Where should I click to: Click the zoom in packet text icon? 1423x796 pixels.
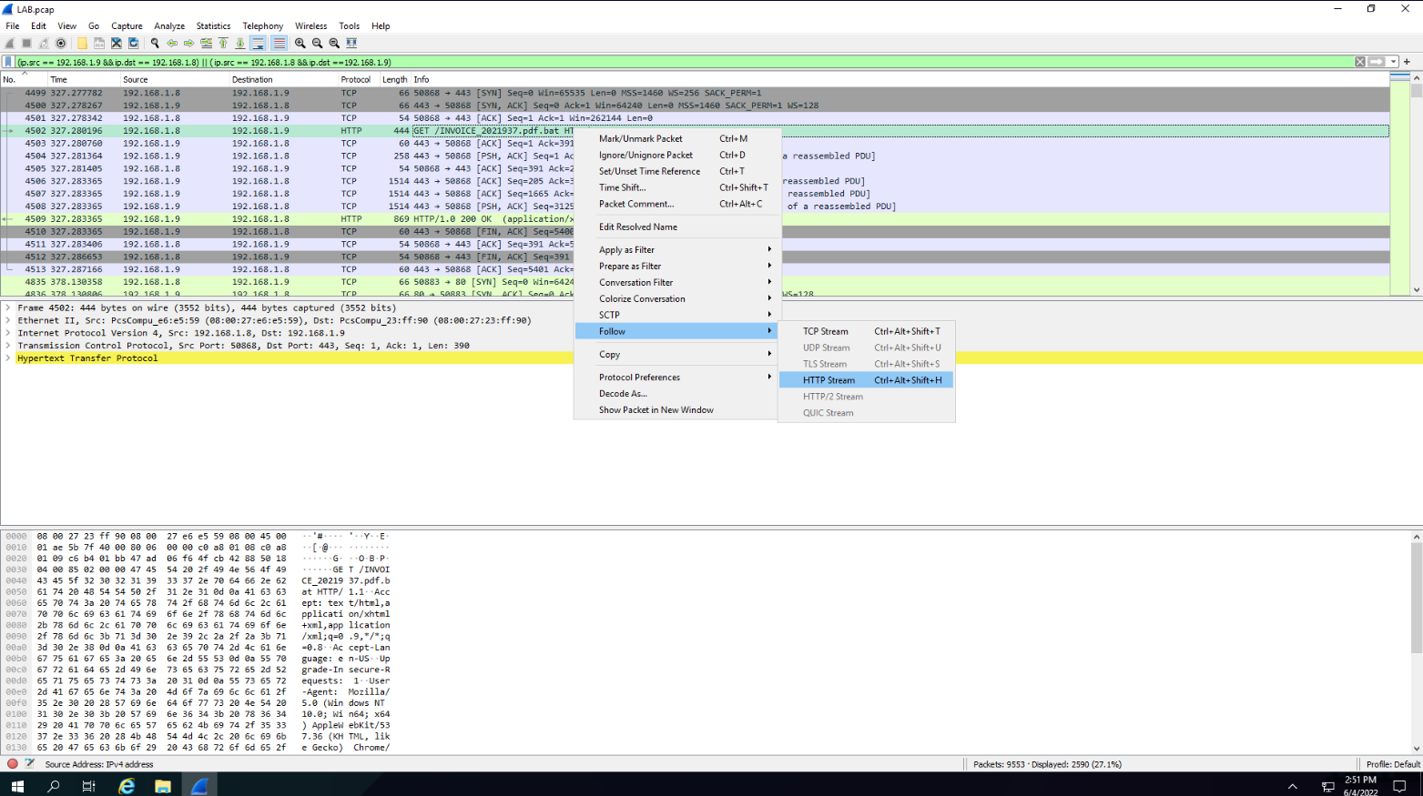tap(300, 43)
